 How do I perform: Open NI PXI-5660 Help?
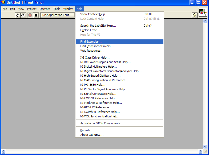pyautogui.click(x=119, y=85)
